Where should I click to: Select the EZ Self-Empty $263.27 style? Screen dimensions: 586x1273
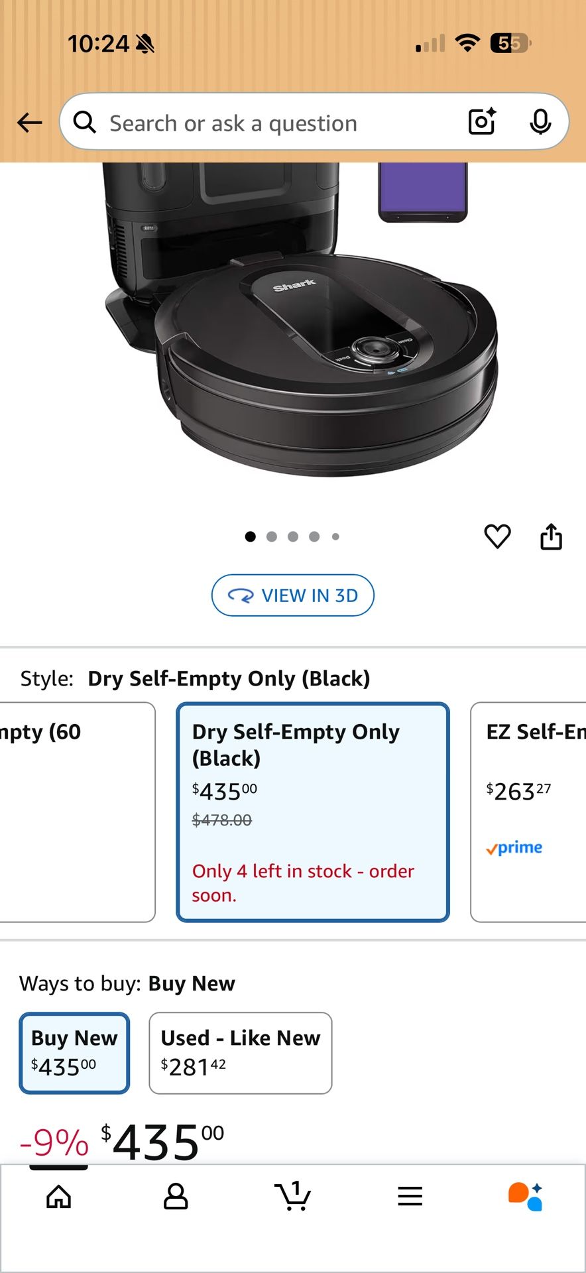click(x=528, y=812)
